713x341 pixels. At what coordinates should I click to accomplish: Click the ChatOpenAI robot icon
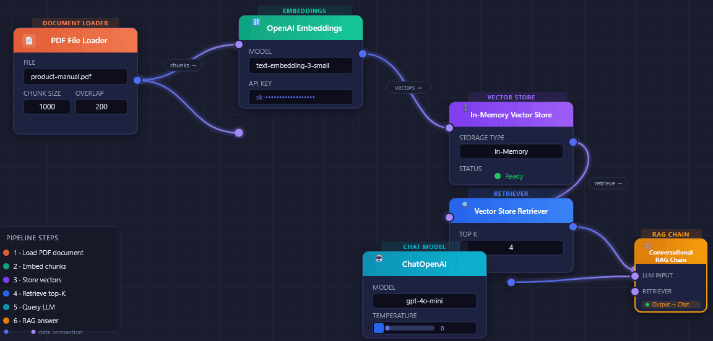[x=378, y=258]
